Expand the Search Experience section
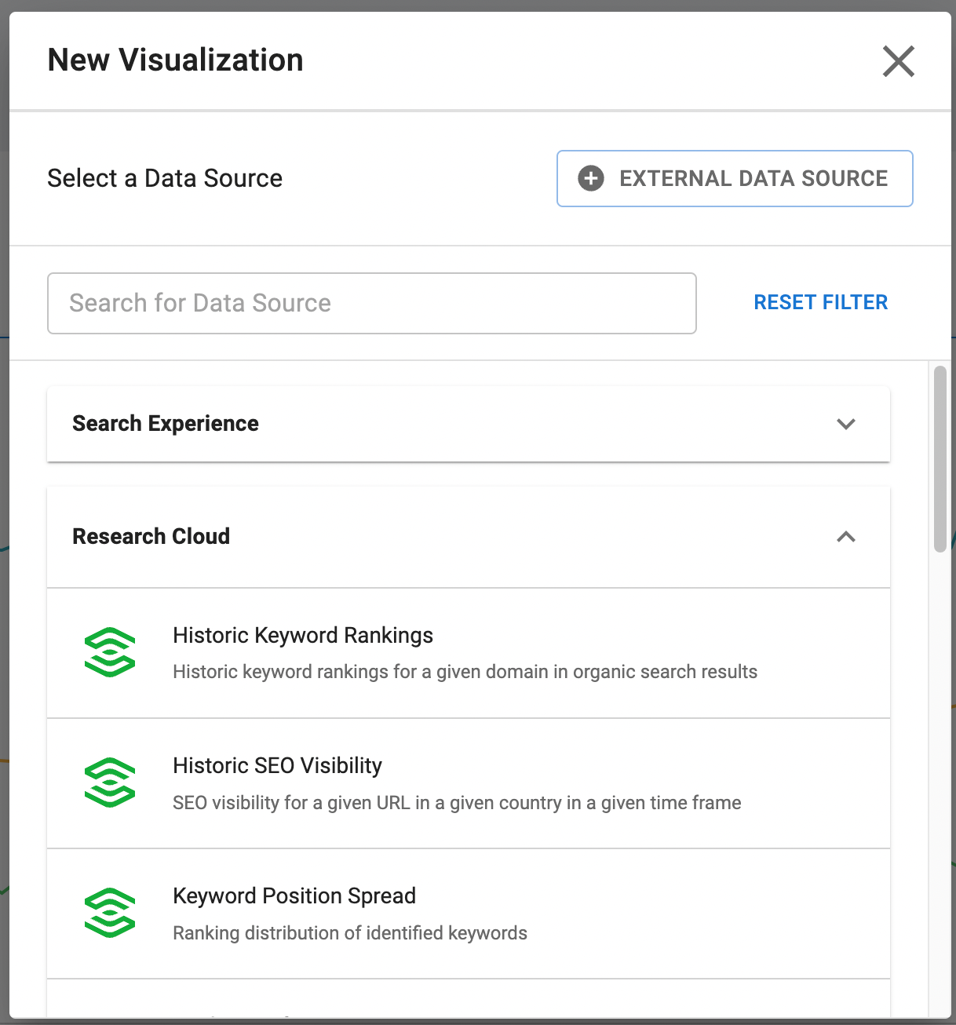956x1025 pixels. 469,424
